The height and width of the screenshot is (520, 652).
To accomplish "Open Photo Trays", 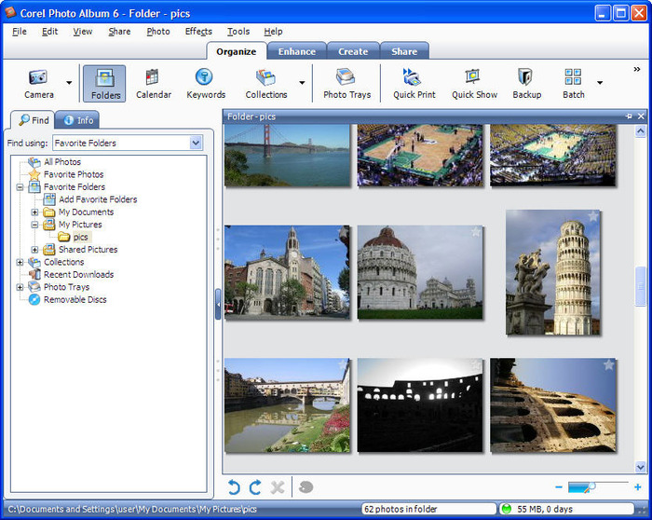I will pyautogui.click(x=346, y=84).
